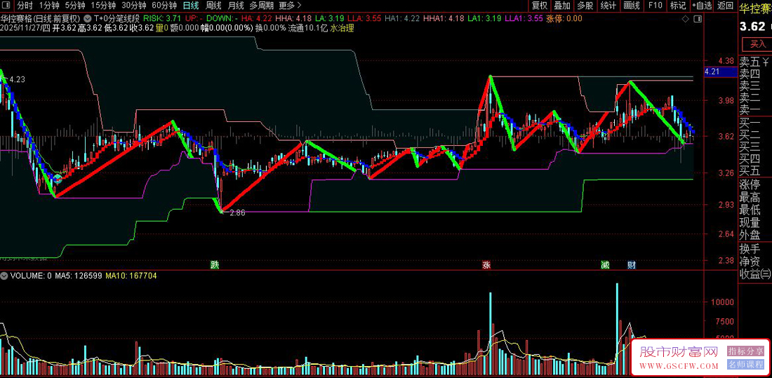The width and height of the screenshot is (772, 378).
Task: Click the current price 3.62 in the quote panel
Action: [x=752, y=27]
